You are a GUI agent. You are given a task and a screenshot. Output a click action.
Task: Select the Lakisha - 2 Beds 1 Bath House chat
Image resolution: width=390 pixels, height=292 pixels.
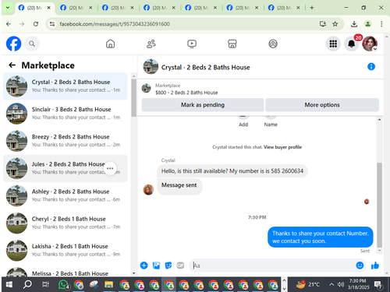[66, 251]
